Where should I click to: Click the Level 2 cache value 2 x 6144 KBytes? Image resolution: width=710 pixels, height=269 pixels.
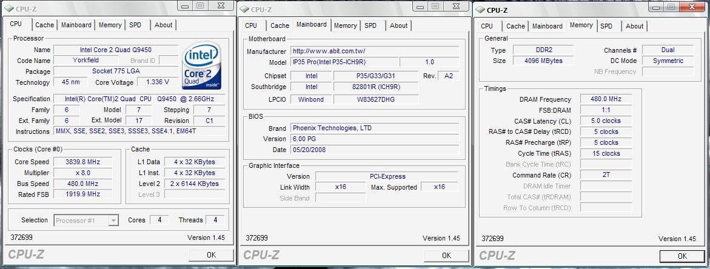[195, 184]
